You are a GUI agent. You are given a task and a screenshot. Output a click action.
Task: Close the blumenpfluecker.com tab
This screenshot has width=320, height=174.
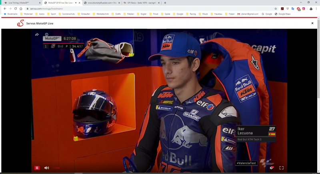pyautogui.click(x=119, y=3)
